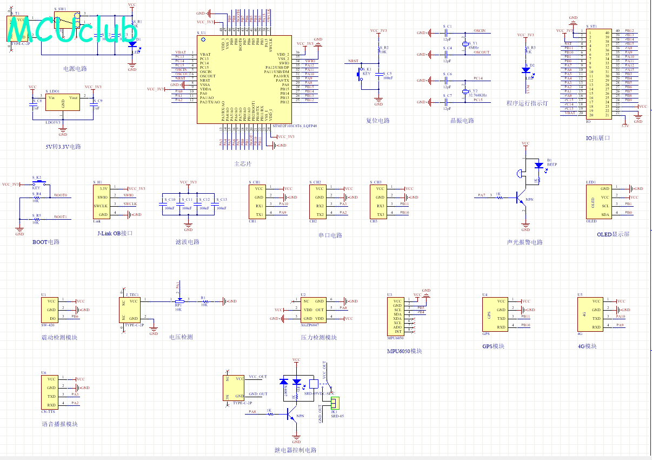652x460 pixels.
Task: Select the U4 GPS module component
Action: point(496,314)
